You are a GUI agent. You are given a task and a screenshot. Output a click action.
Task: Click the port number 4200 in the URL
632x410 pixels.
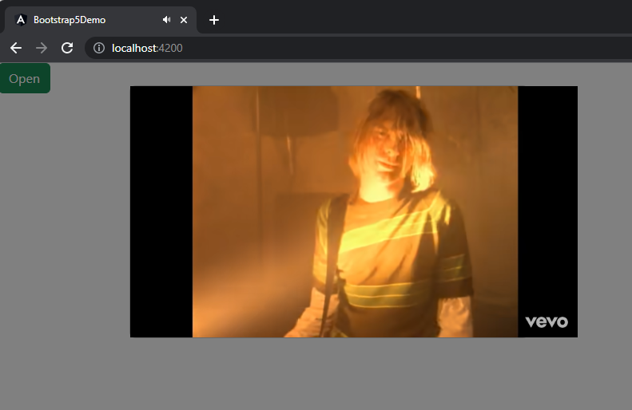(x=171, y=48)
